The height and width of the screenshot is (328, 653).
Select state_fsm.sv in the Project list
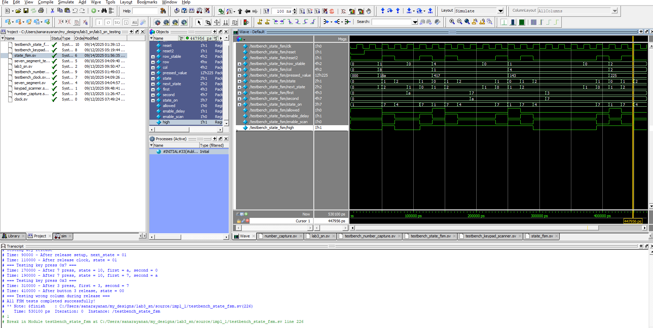pos(25,55)
